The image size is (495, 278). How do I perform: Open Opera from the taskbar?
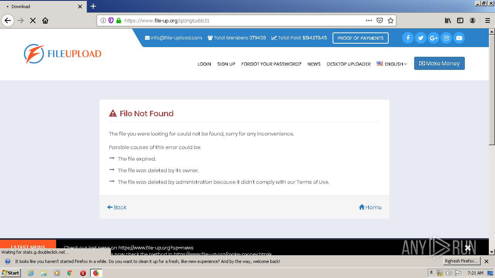pyautogui.click(x=83, y=273)
